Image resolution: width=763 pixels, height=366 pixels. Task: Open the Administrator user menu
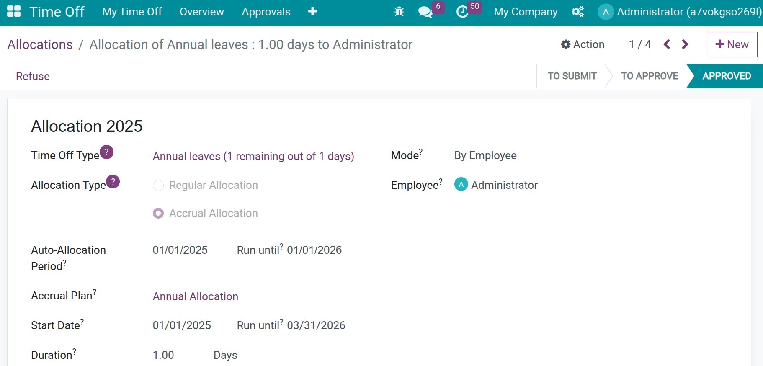pyautogui.click(x=680, y=12)
